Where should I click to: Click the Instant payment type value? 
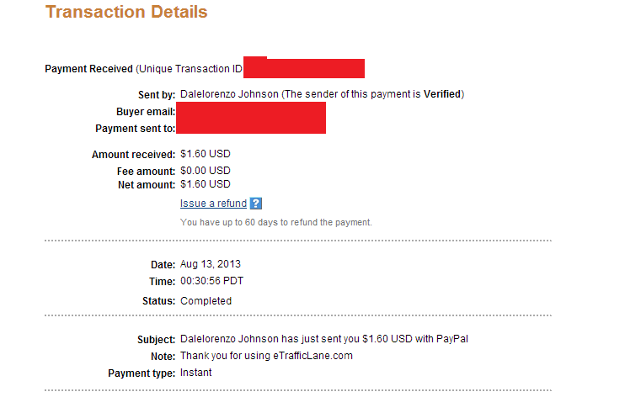click(195, 373)
